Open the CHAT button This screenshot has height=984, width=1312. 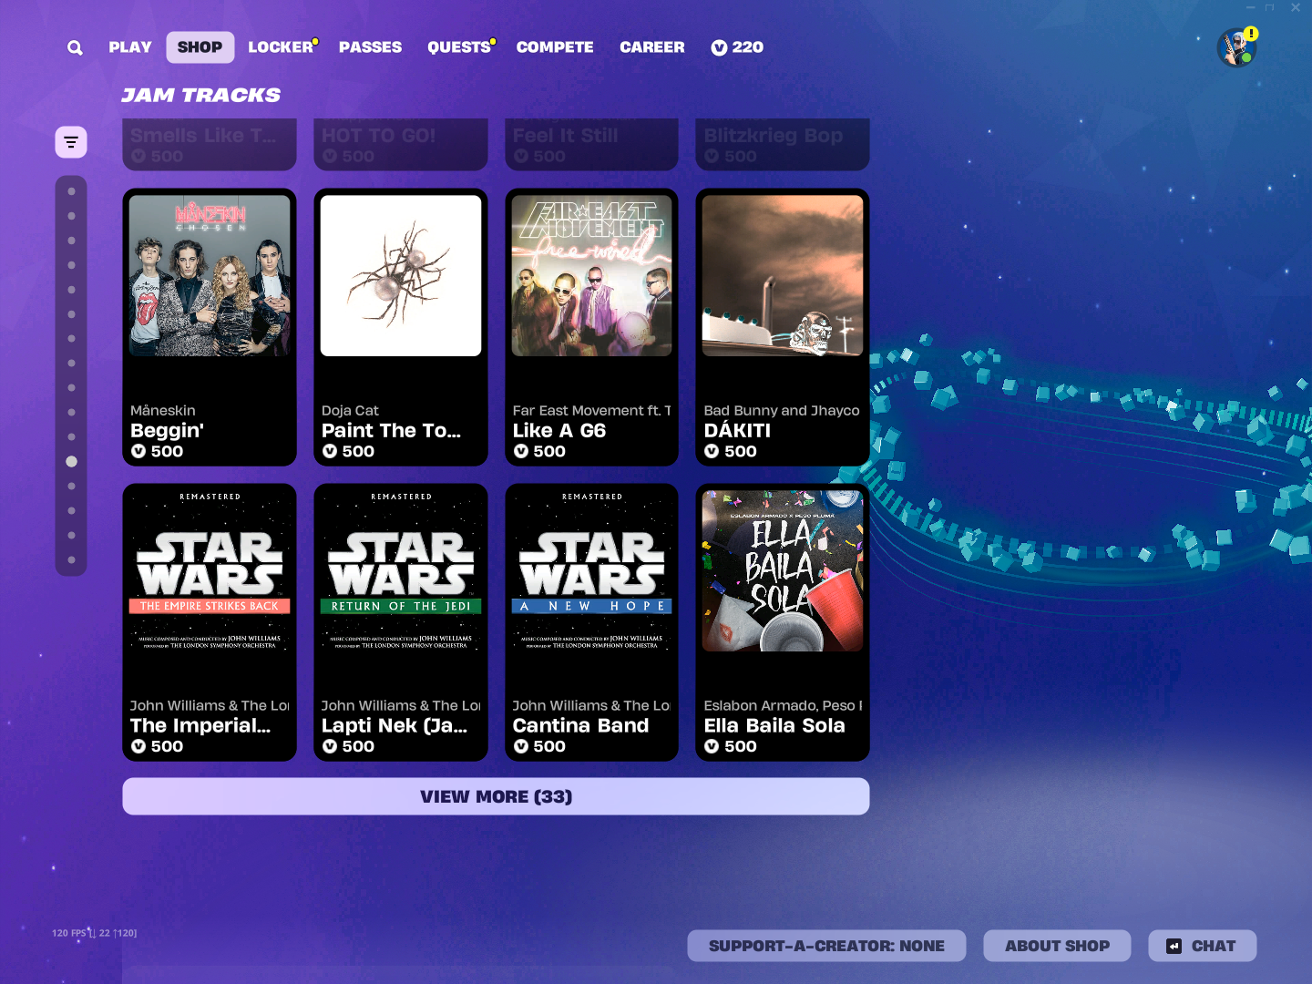[1202, 946]
